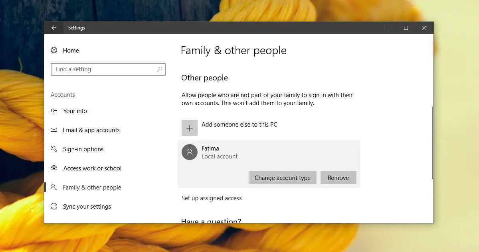Click Remove button for Fatima
Viewport: 479px width, 252px height.
click(338, 178)
